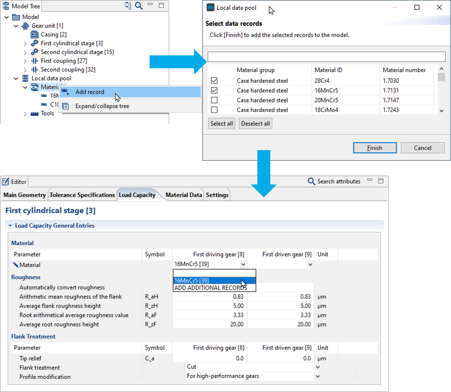
Task: Check the 18CrMo4 material checkbox
Action: pyautogui.click(x=214, y=110)
